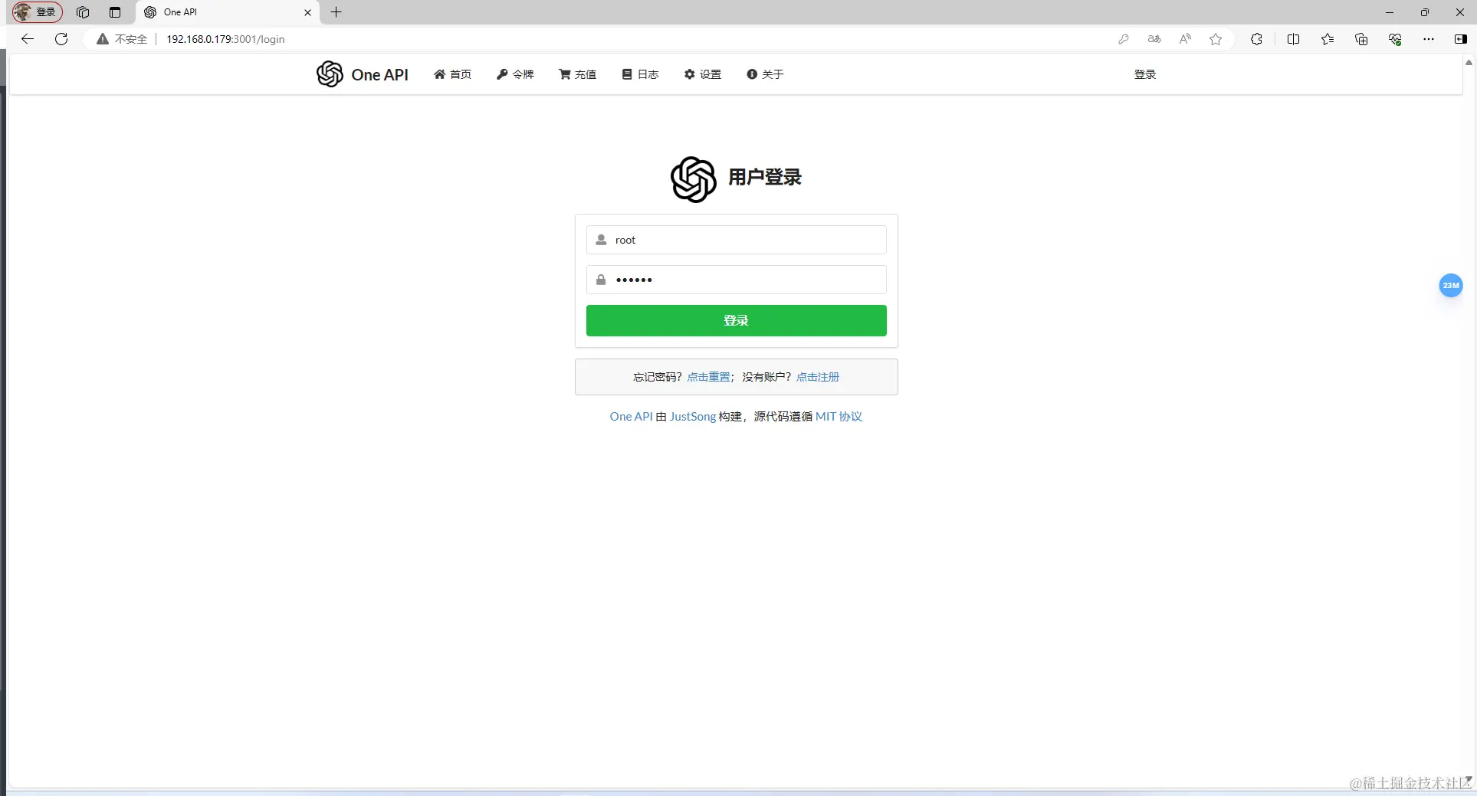Open the collections icon
1477x796 pixels.
click(x=1361, y=39)
